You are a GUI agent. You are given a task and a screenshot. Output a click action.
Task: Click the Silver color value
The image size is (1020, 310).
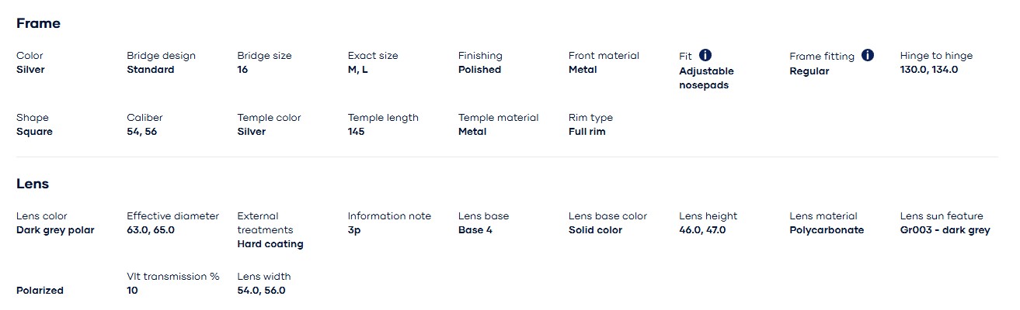[x=30, y=70]
